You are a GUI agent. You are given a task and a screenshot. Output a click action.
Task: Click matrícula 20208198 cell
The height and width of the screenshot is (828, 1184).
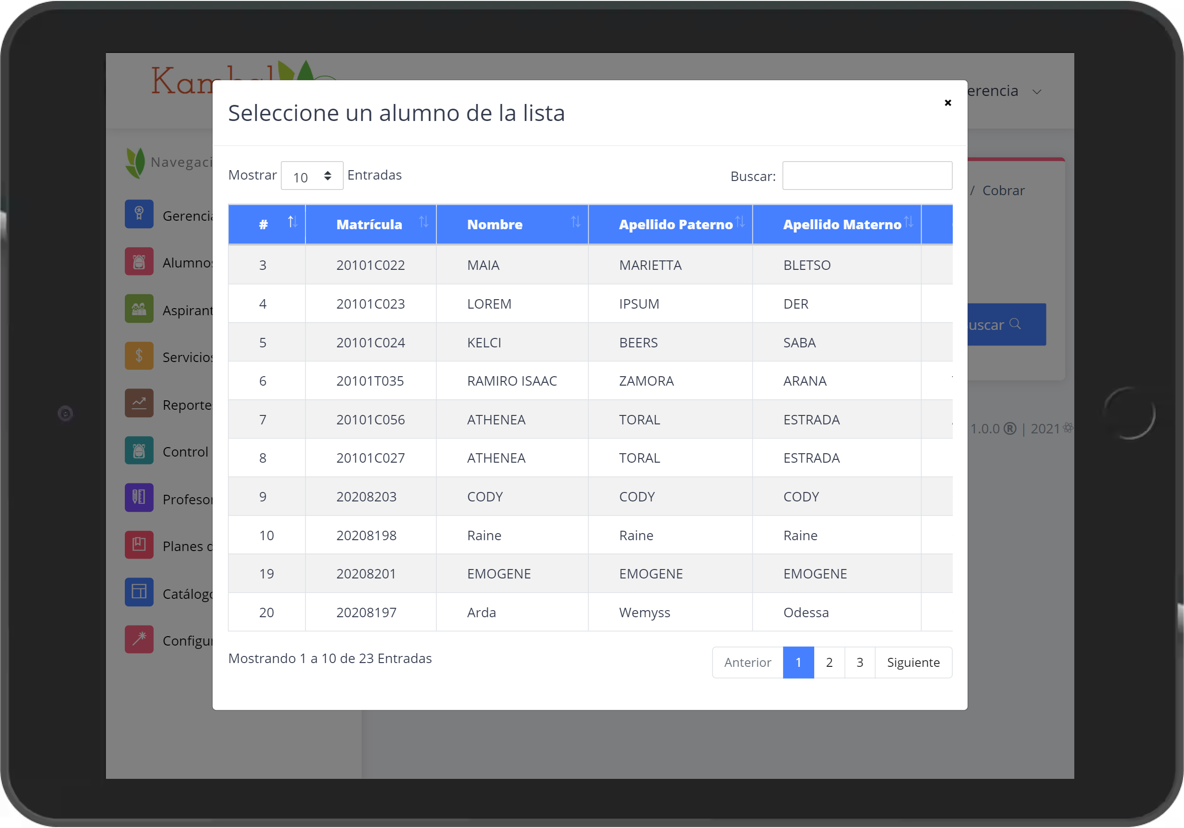pos(370,535)
